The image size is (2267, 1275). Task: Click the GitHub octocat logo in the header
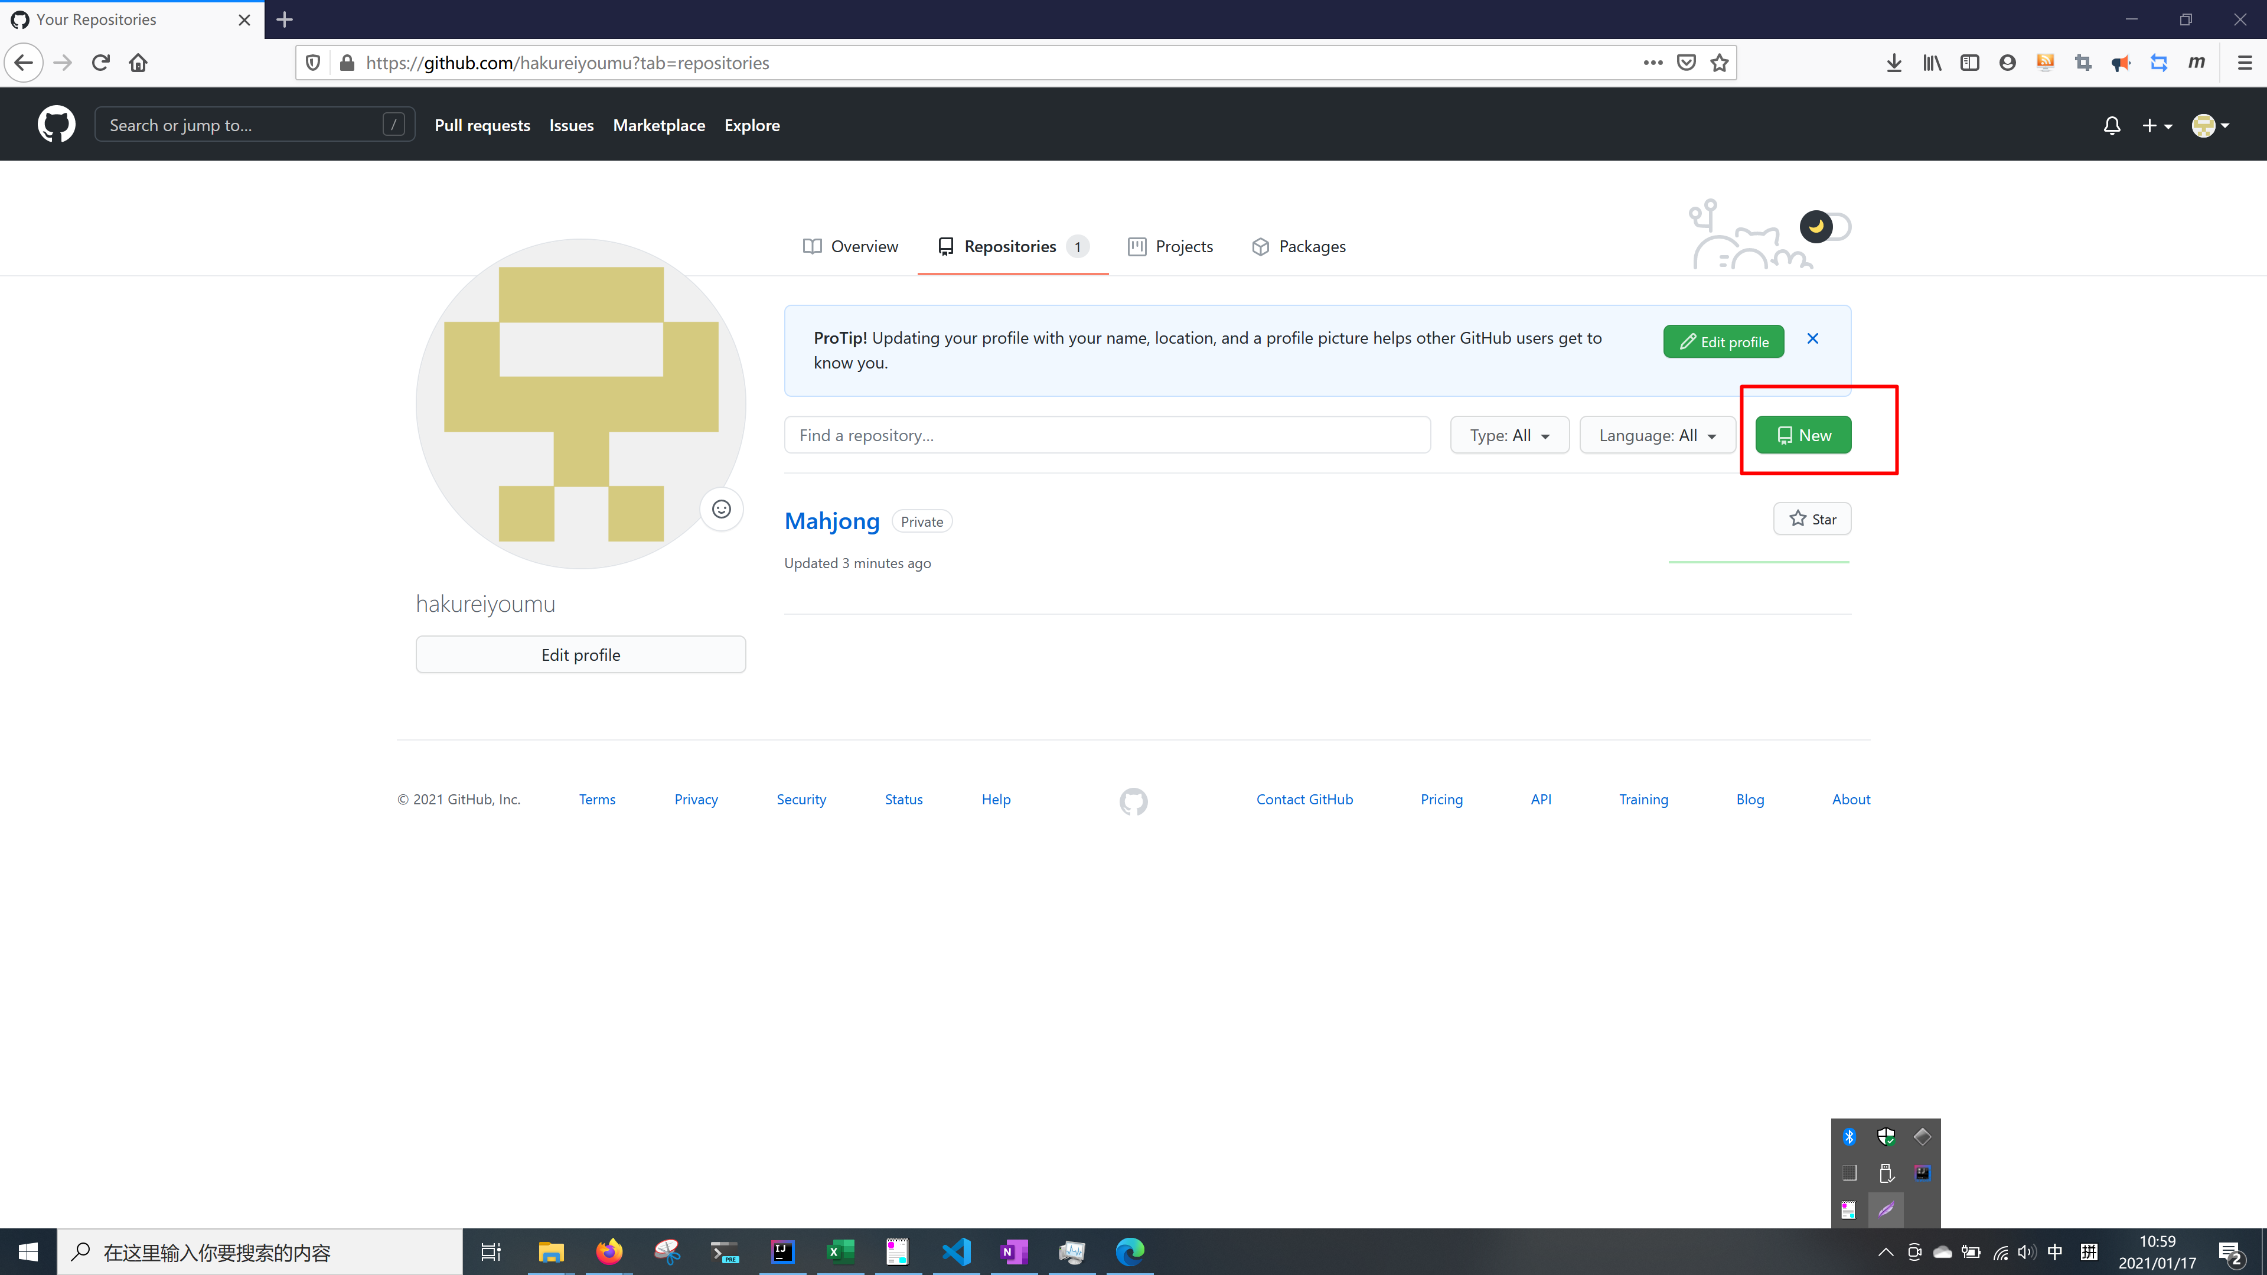point(56,125)
